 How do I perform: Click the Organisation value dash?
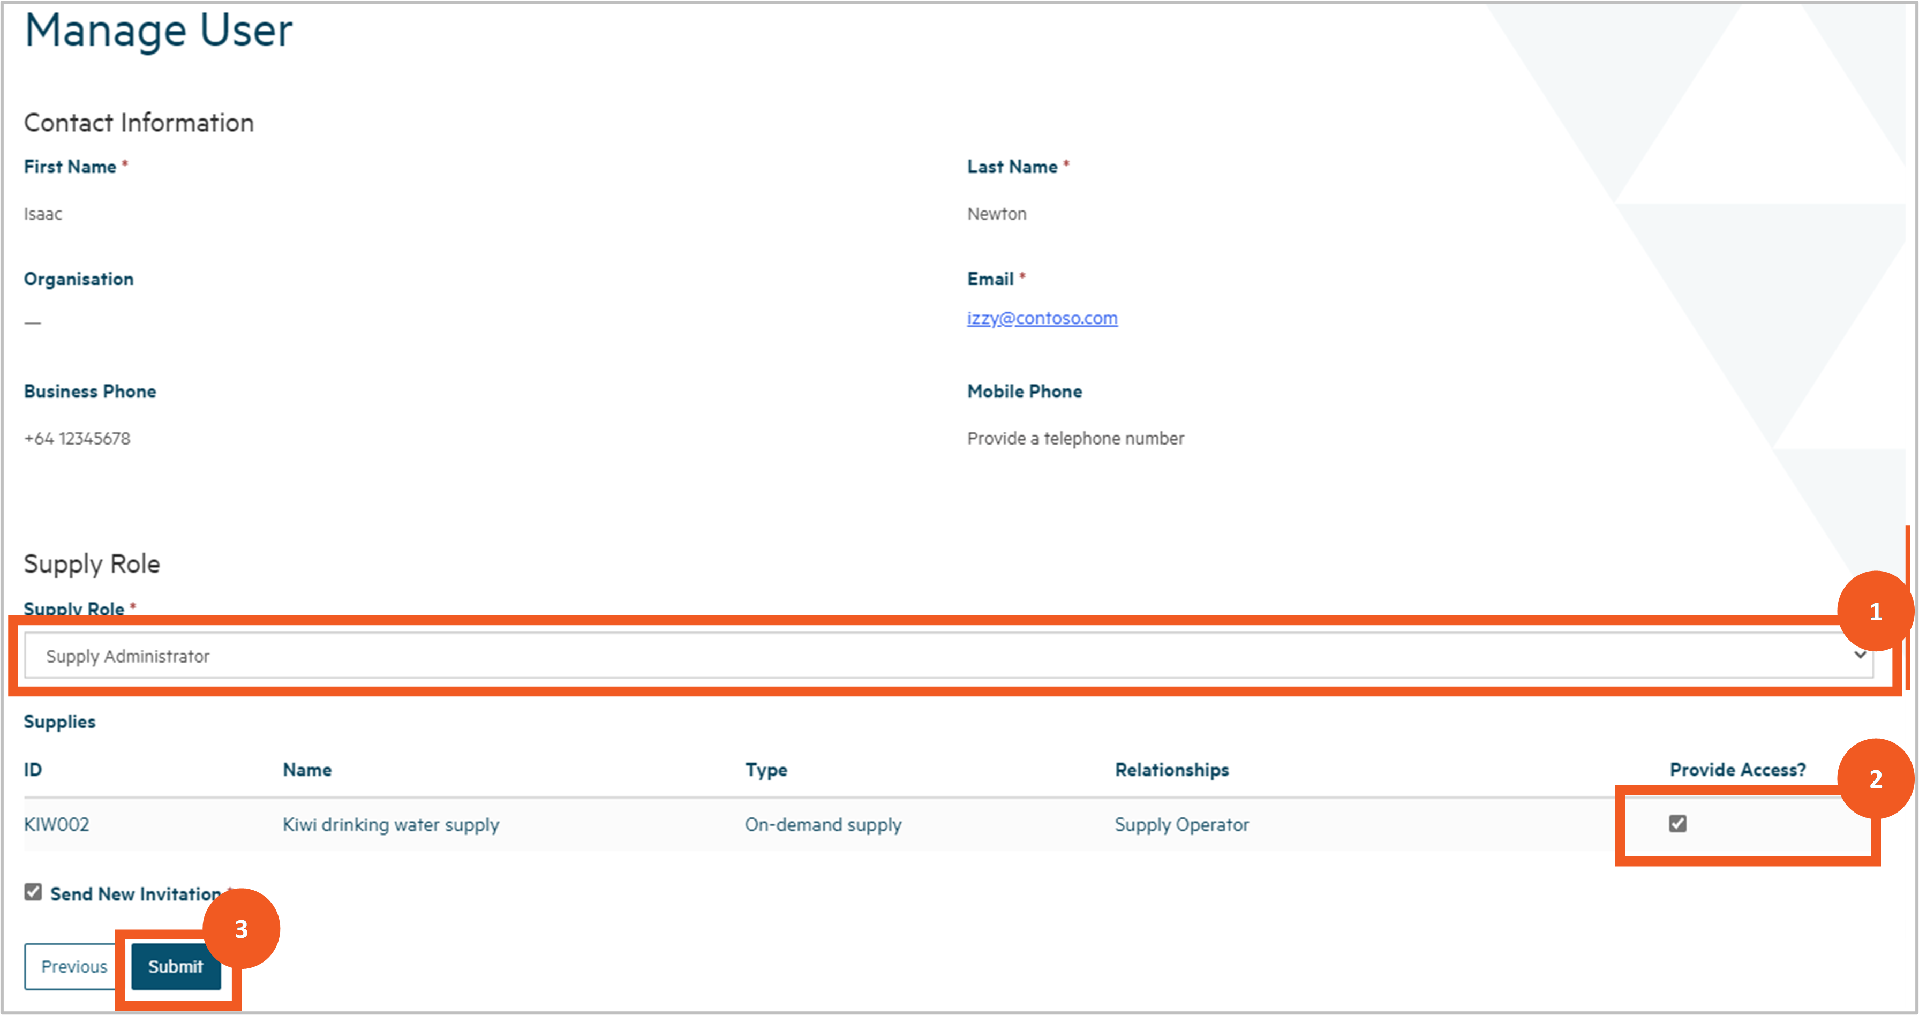click(33, 322)
